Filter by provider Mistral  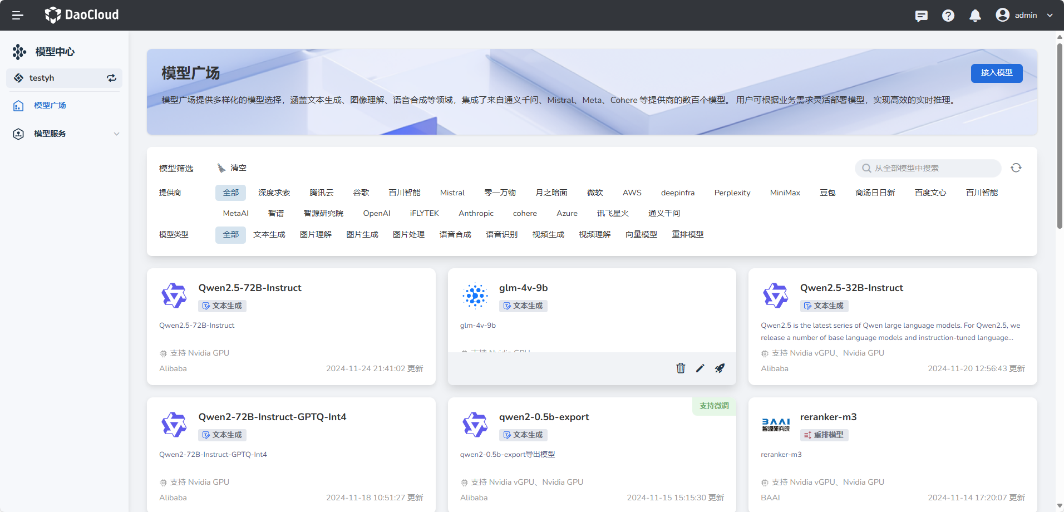[x=452, y=193]
